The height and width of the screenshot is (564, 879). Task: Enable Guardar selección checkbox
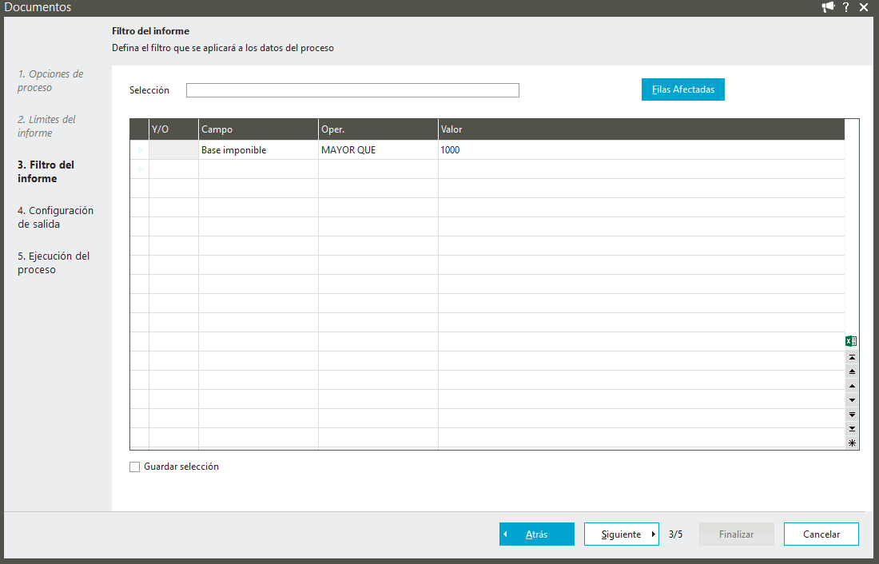click(134, 467)
